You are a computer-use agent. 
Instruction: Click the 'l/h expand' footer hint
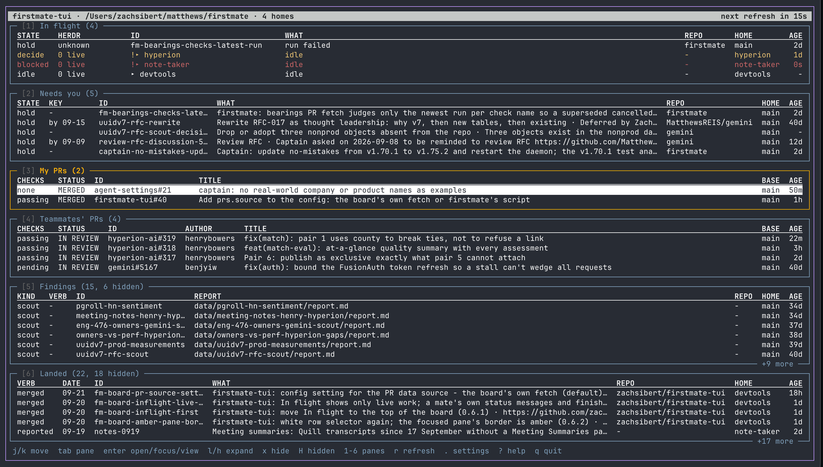coord(230,451)
